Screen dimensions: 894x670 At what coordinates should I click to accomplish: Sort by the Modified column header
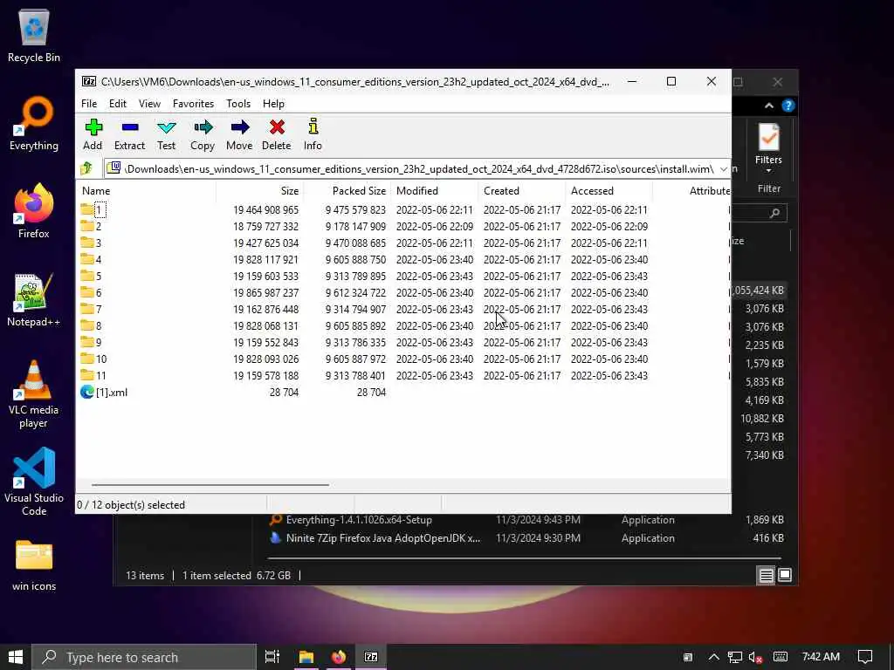point(435,191)
